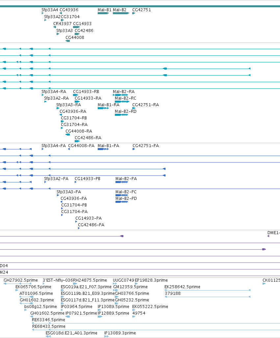Select the CG44008 gene label
The height and width of the screenshot is (338, 280).
[75, 38]
